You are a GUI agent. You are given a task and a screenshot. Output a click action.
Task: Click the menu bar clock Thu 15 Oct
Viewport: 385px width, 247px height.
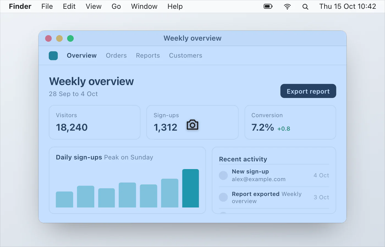[348, 6]
